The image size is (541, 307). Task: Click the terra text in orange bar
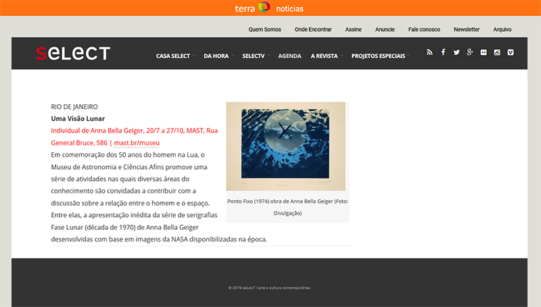click(x=245, y=9)
